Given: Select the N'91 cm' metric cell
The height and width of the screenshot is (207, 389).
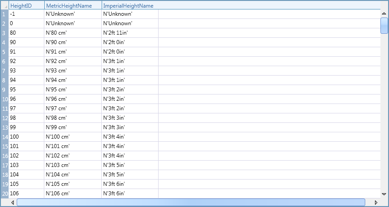Looking at the screenshot, I should click(x=73, y=52).
